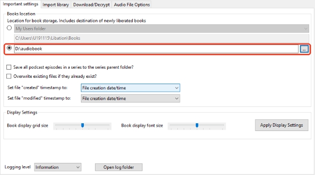315x175 pixels.
Task: Click the browse ellipsis button for book location
Action: (x=304, y=49)
